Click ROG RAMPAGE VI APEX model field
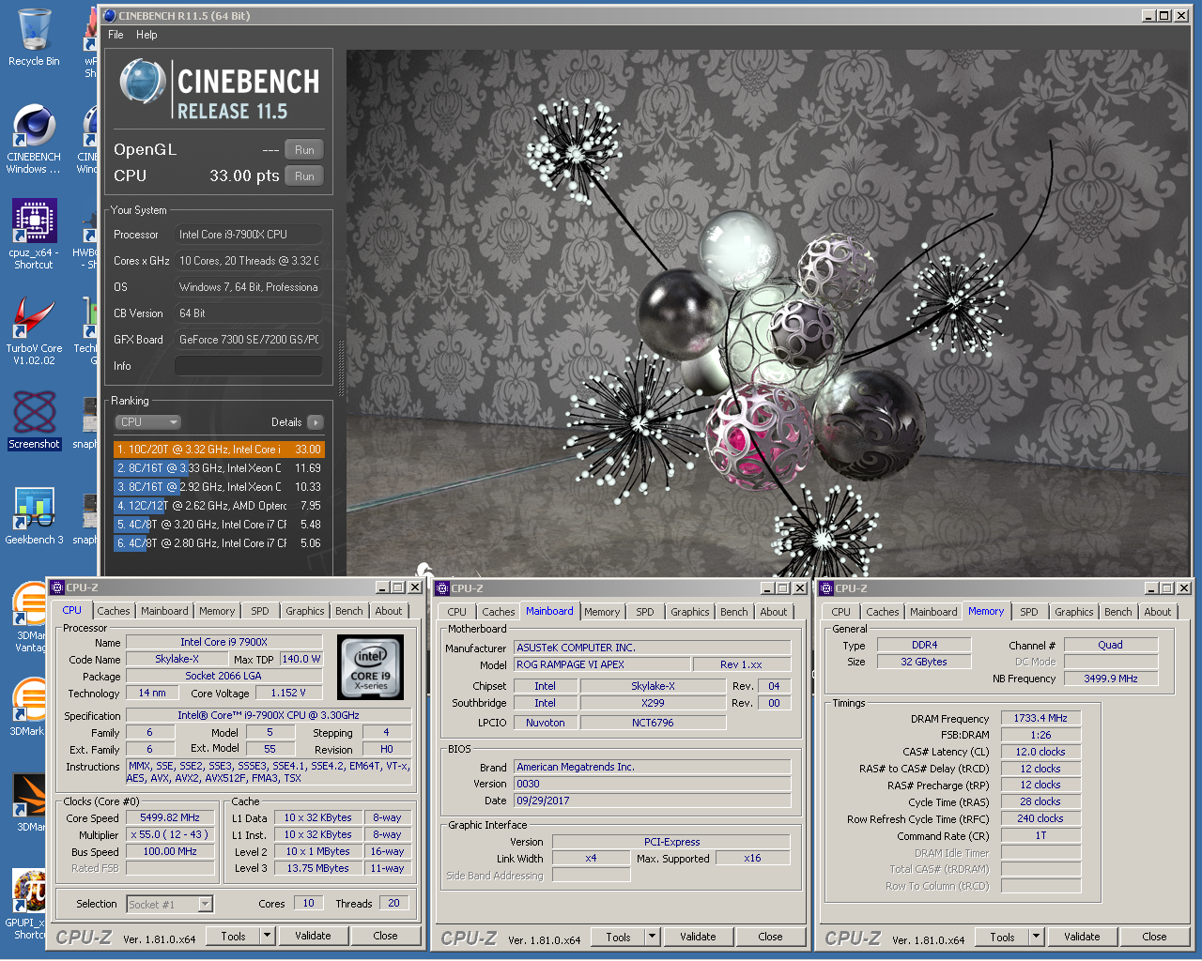Image resolution: width=1202 pixels, height=961 pixels. click(601, 664)
